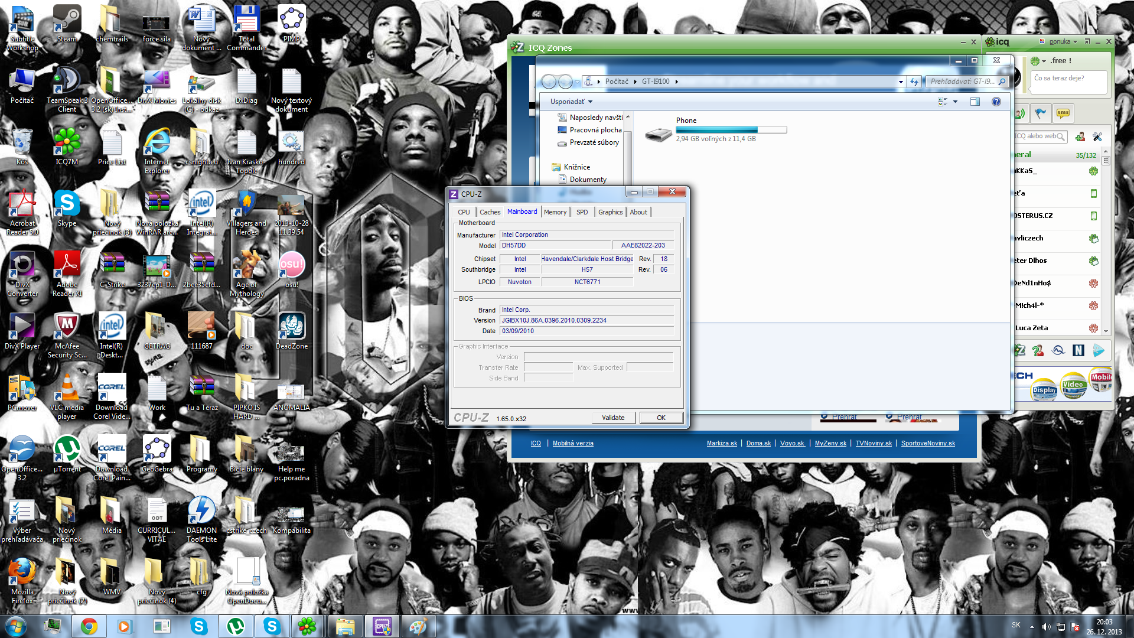Click the N icon in ICQ bottom bar

click(1078, 350)
